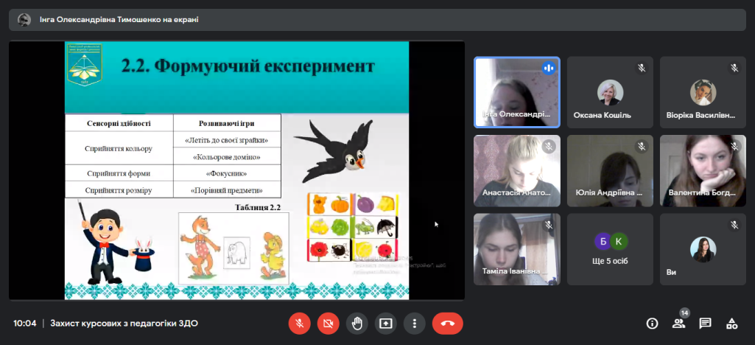
Task: Click your own profile avatar in 'Ви' tile
Action: coord(703,250)
